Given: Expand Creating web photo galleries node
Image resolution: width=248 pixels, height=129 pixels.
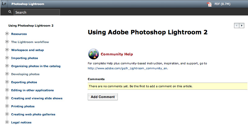Looking at the screenshot, I should point(7,114).
